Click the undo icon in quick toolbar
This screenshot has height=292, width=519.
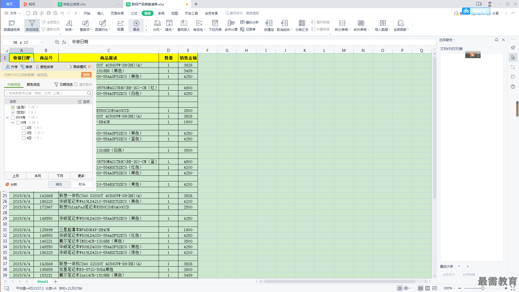coord(62,13)
